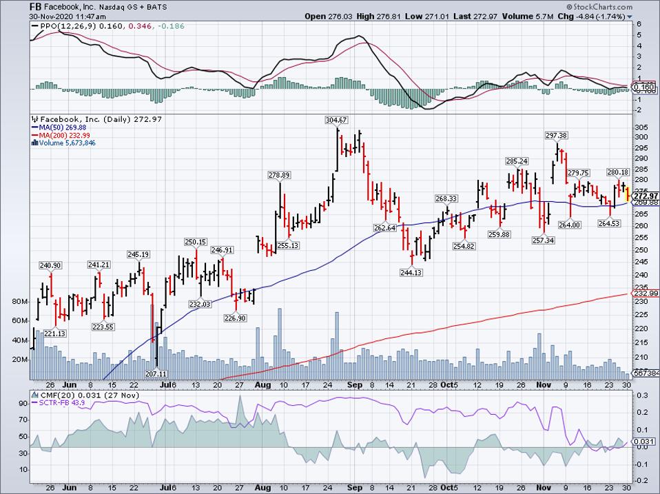Click the 259.88 price label
The height and width of the screenshot is (494, 660).
[x=499, y=234]
